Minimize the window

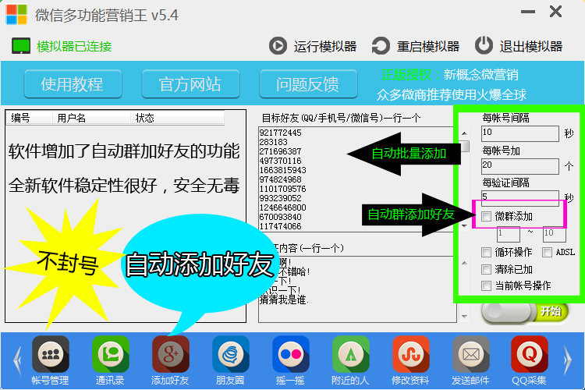(528, 12)
